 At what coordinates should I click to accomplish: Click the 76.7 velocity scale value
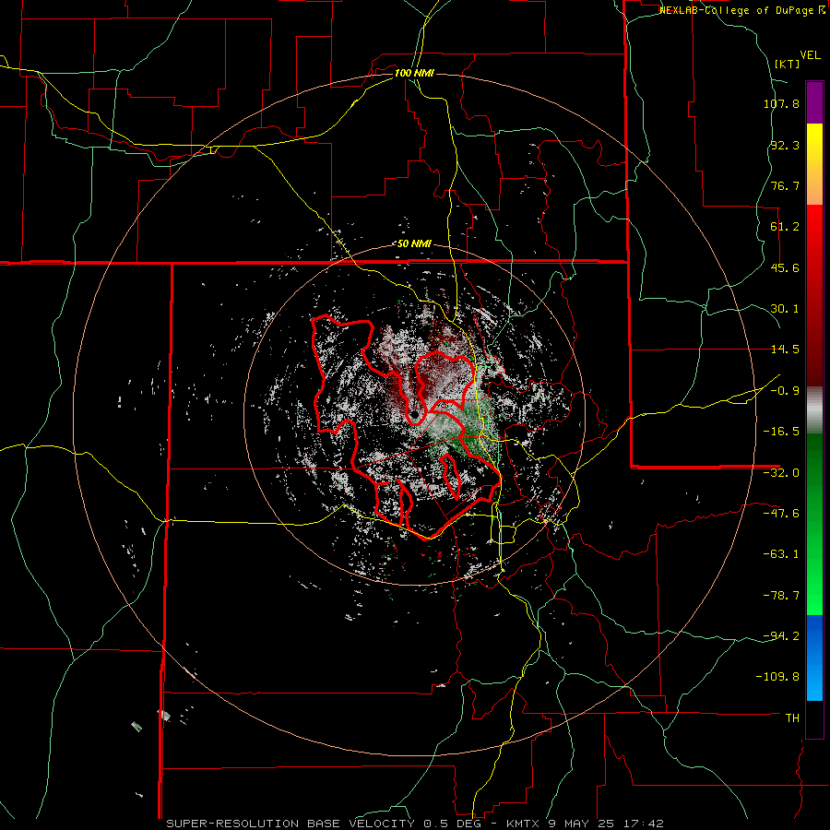click(x=785, y=185)
